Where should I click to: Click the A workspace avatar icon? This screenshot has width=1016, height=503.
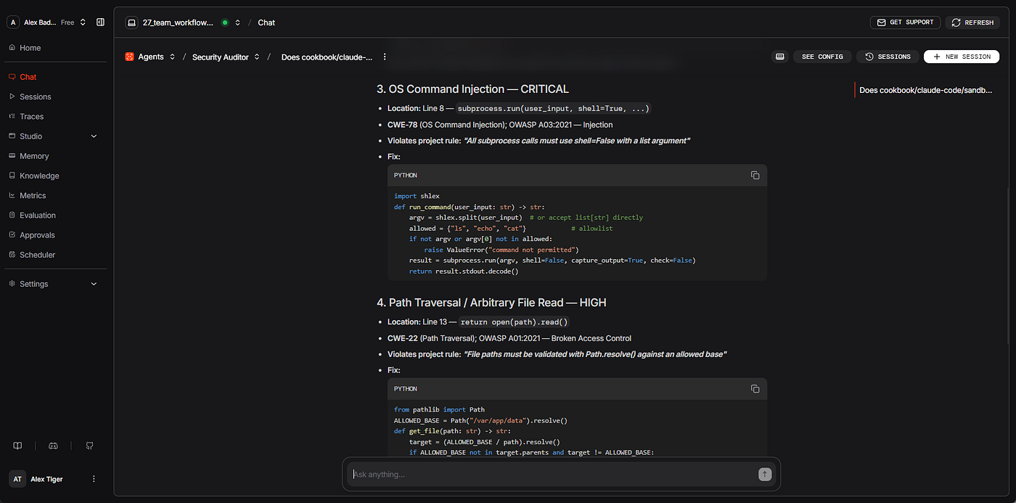pyautogui.click(x=13, y=23)
